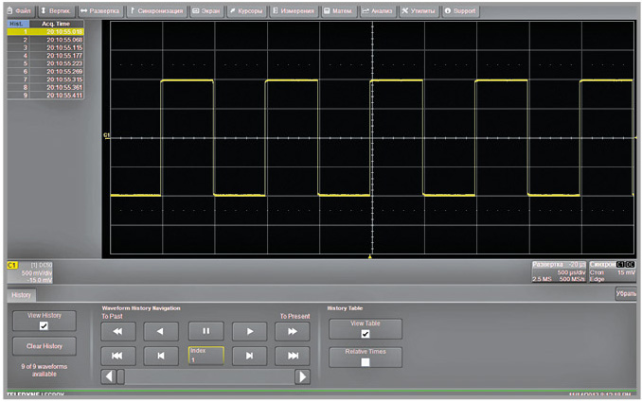Click the history slider right arrow
Image resolution: width=642 pixels, height=402 pixels.
(302, 376)
